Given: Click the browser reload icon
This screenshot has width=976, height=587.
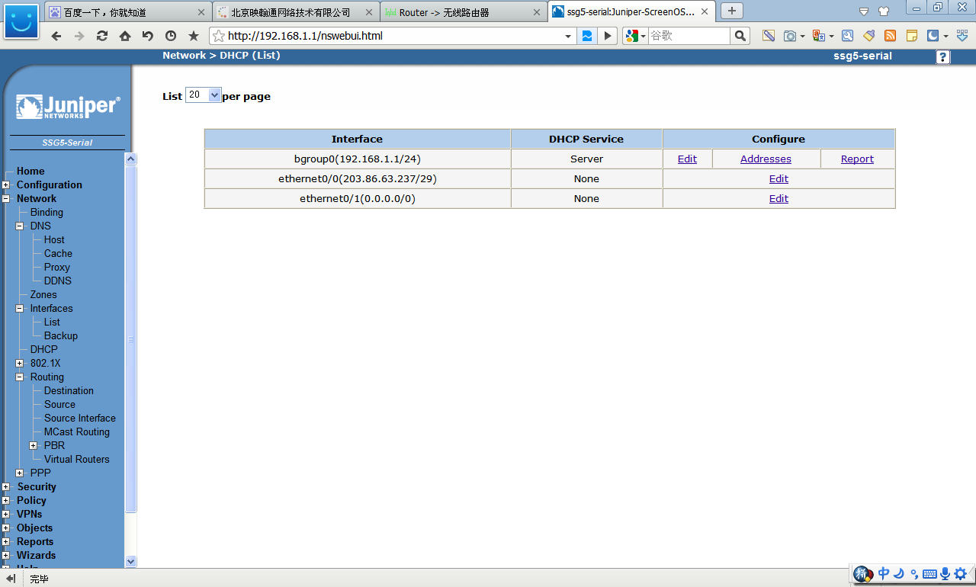Looking at the screenshot, I should pyautogui.click(x=101, y=36).
